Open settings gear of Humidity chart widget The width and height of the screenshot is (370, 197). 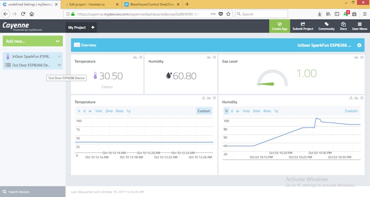[361, 98]
